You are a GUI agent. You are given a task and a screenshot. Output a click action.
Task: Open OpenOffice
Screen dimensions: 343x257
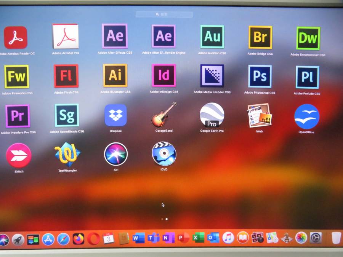coord(307,117)
